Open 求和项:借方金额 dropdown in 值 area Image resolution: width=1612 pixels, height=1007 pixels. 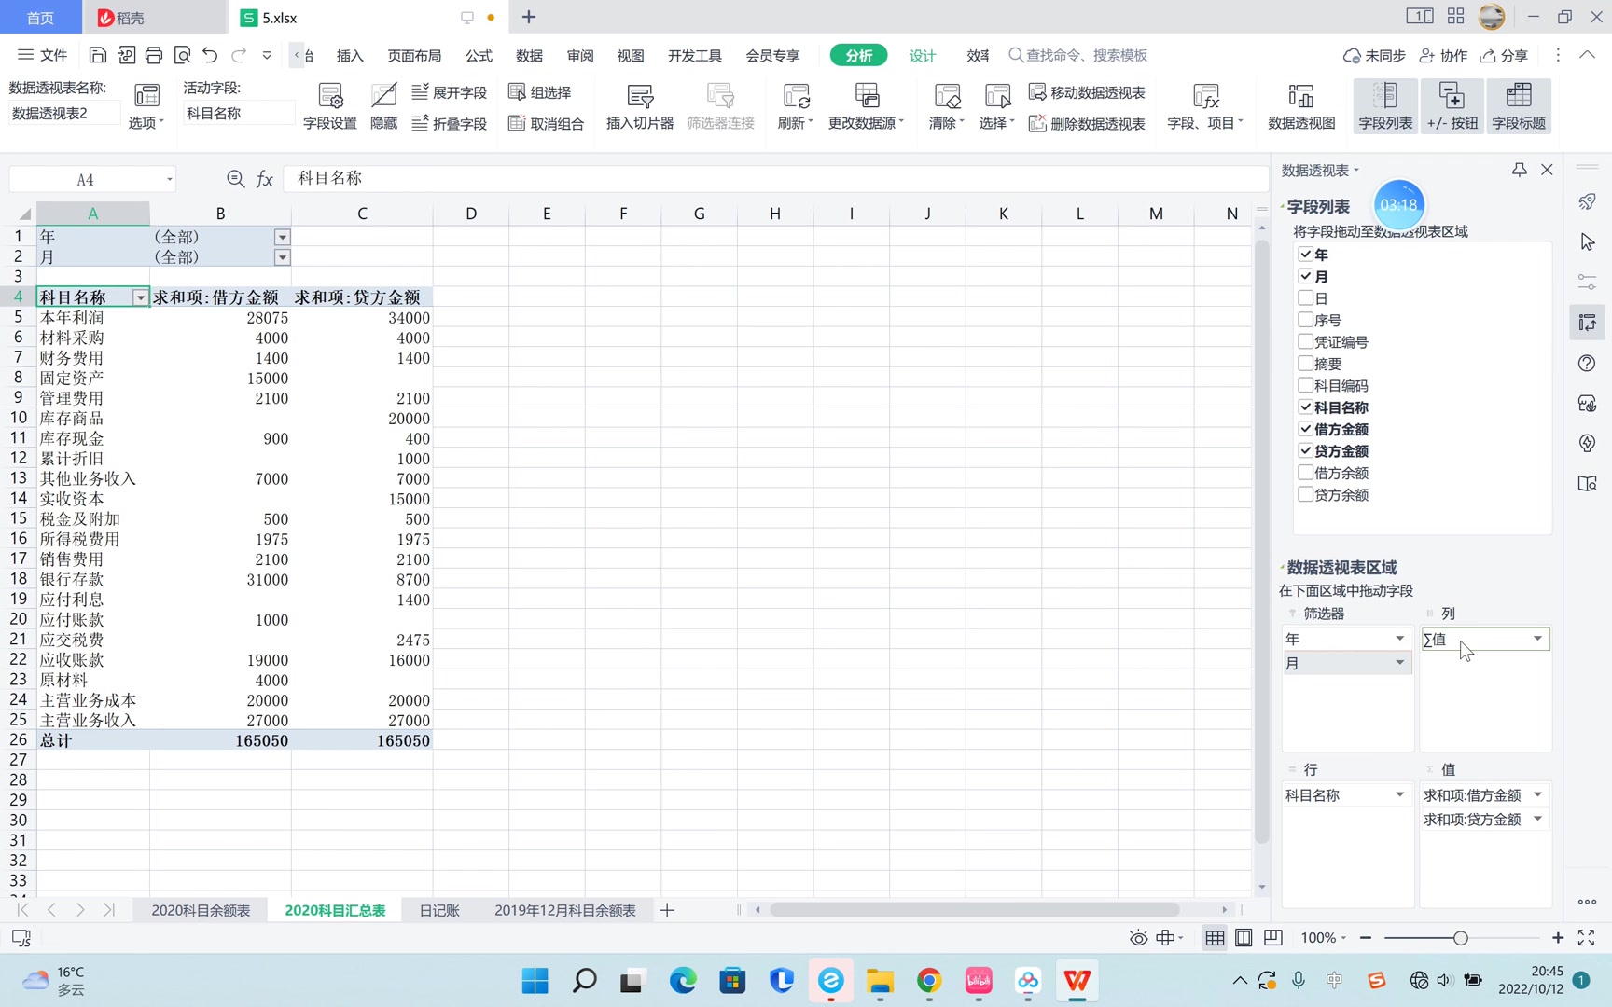[1537, 795]
